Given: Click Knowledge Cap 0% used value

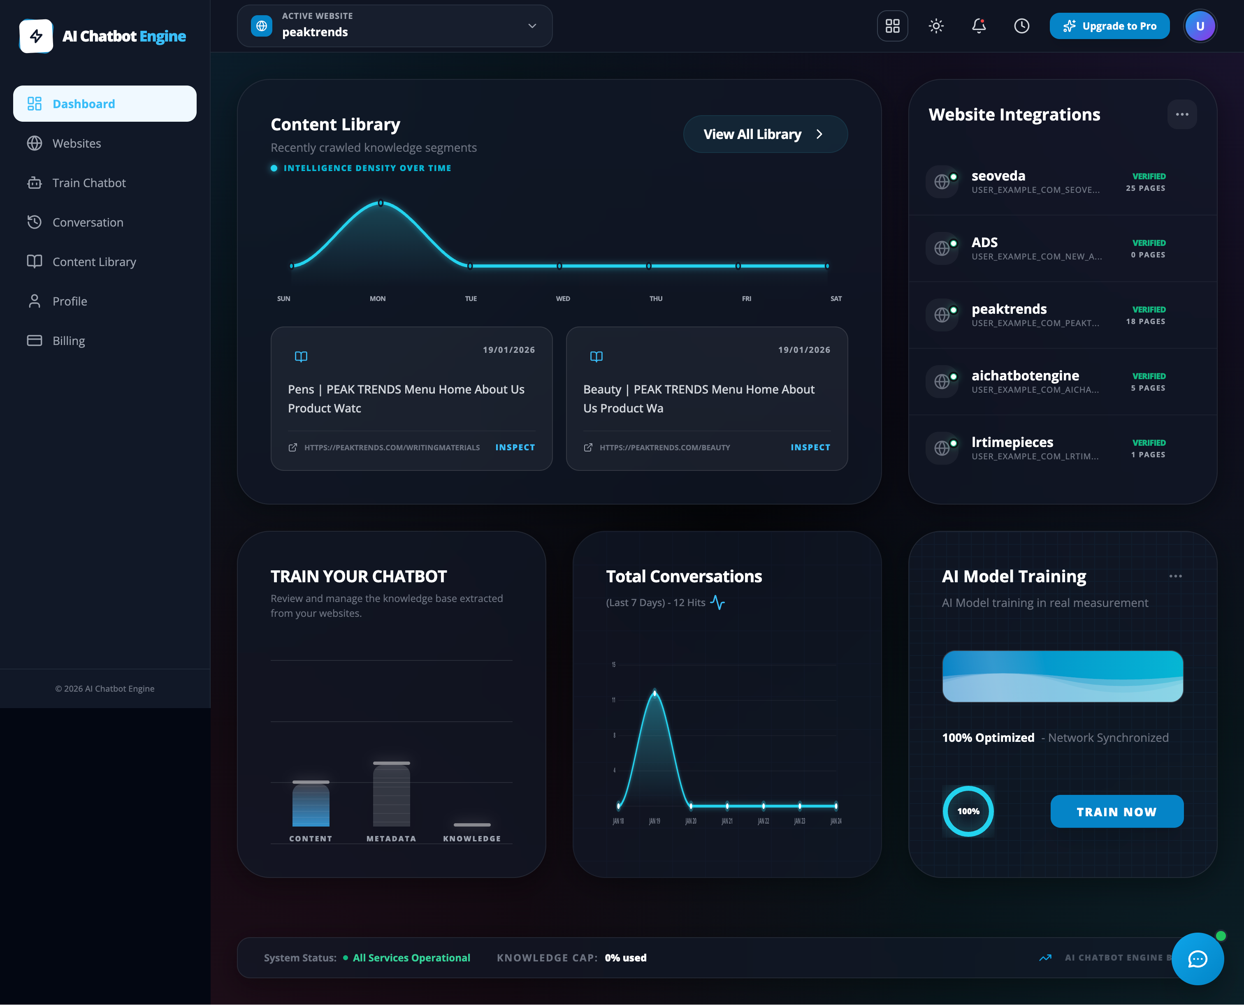Looking at the screenshot, I should click(625, 958).
